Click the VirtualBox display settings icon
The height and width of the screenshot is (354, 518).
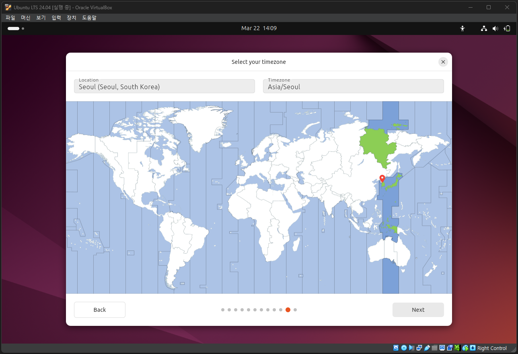point(442,348)
